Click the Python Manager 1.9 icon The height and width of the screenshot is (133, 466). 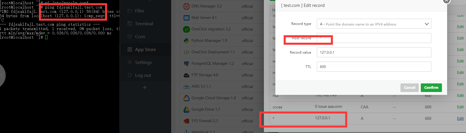tap(186, 41)
